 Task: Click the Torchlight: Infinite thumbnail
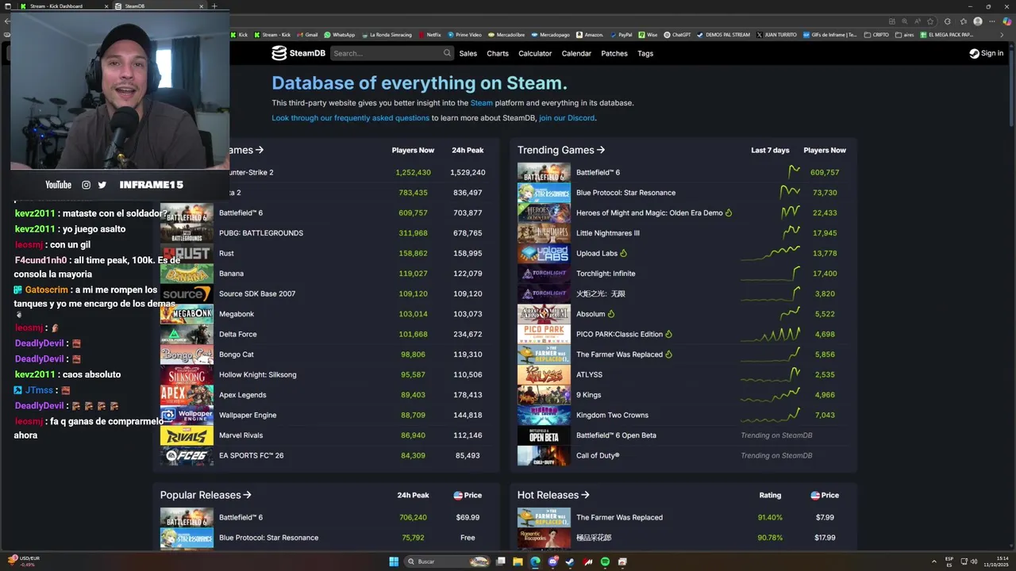(x=544, y=274)
